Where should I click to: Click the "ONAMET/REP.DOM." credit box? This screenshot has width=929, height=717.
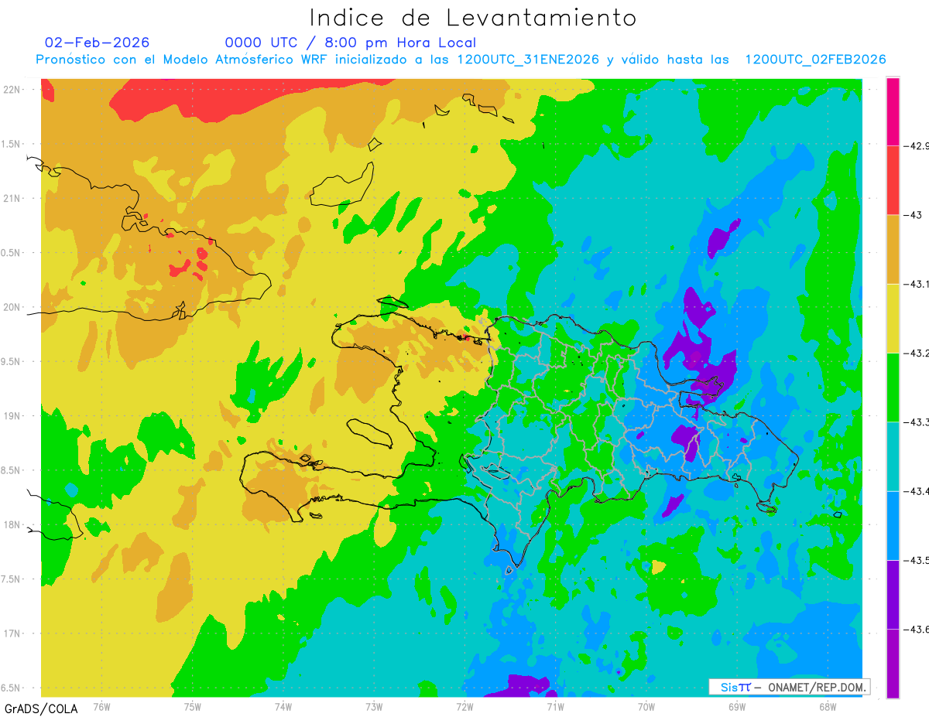pyautogui.click(x=789, y=687)
